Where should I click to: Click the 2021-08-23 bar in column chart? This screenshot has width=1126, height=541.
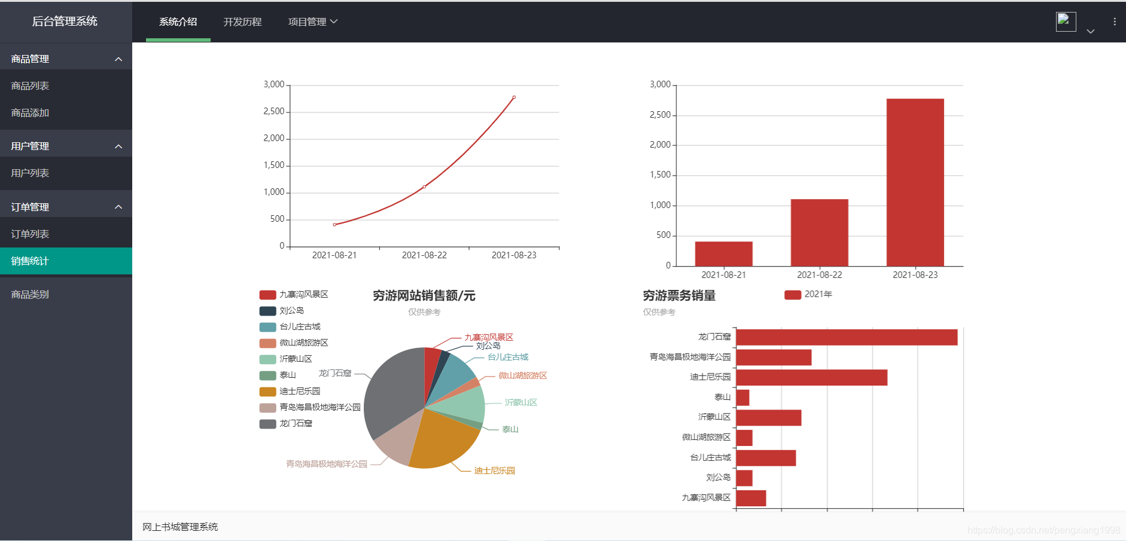point(915,182)
